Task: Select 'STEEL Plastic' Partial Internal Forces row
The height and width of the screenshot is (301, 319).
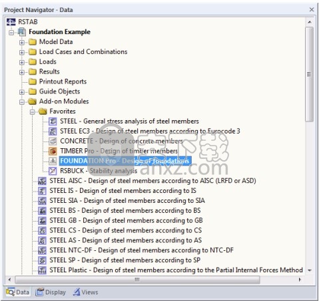Action: coord(176,270)
